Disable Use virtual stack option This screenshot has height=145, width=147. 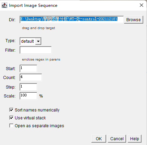[11, 118]
